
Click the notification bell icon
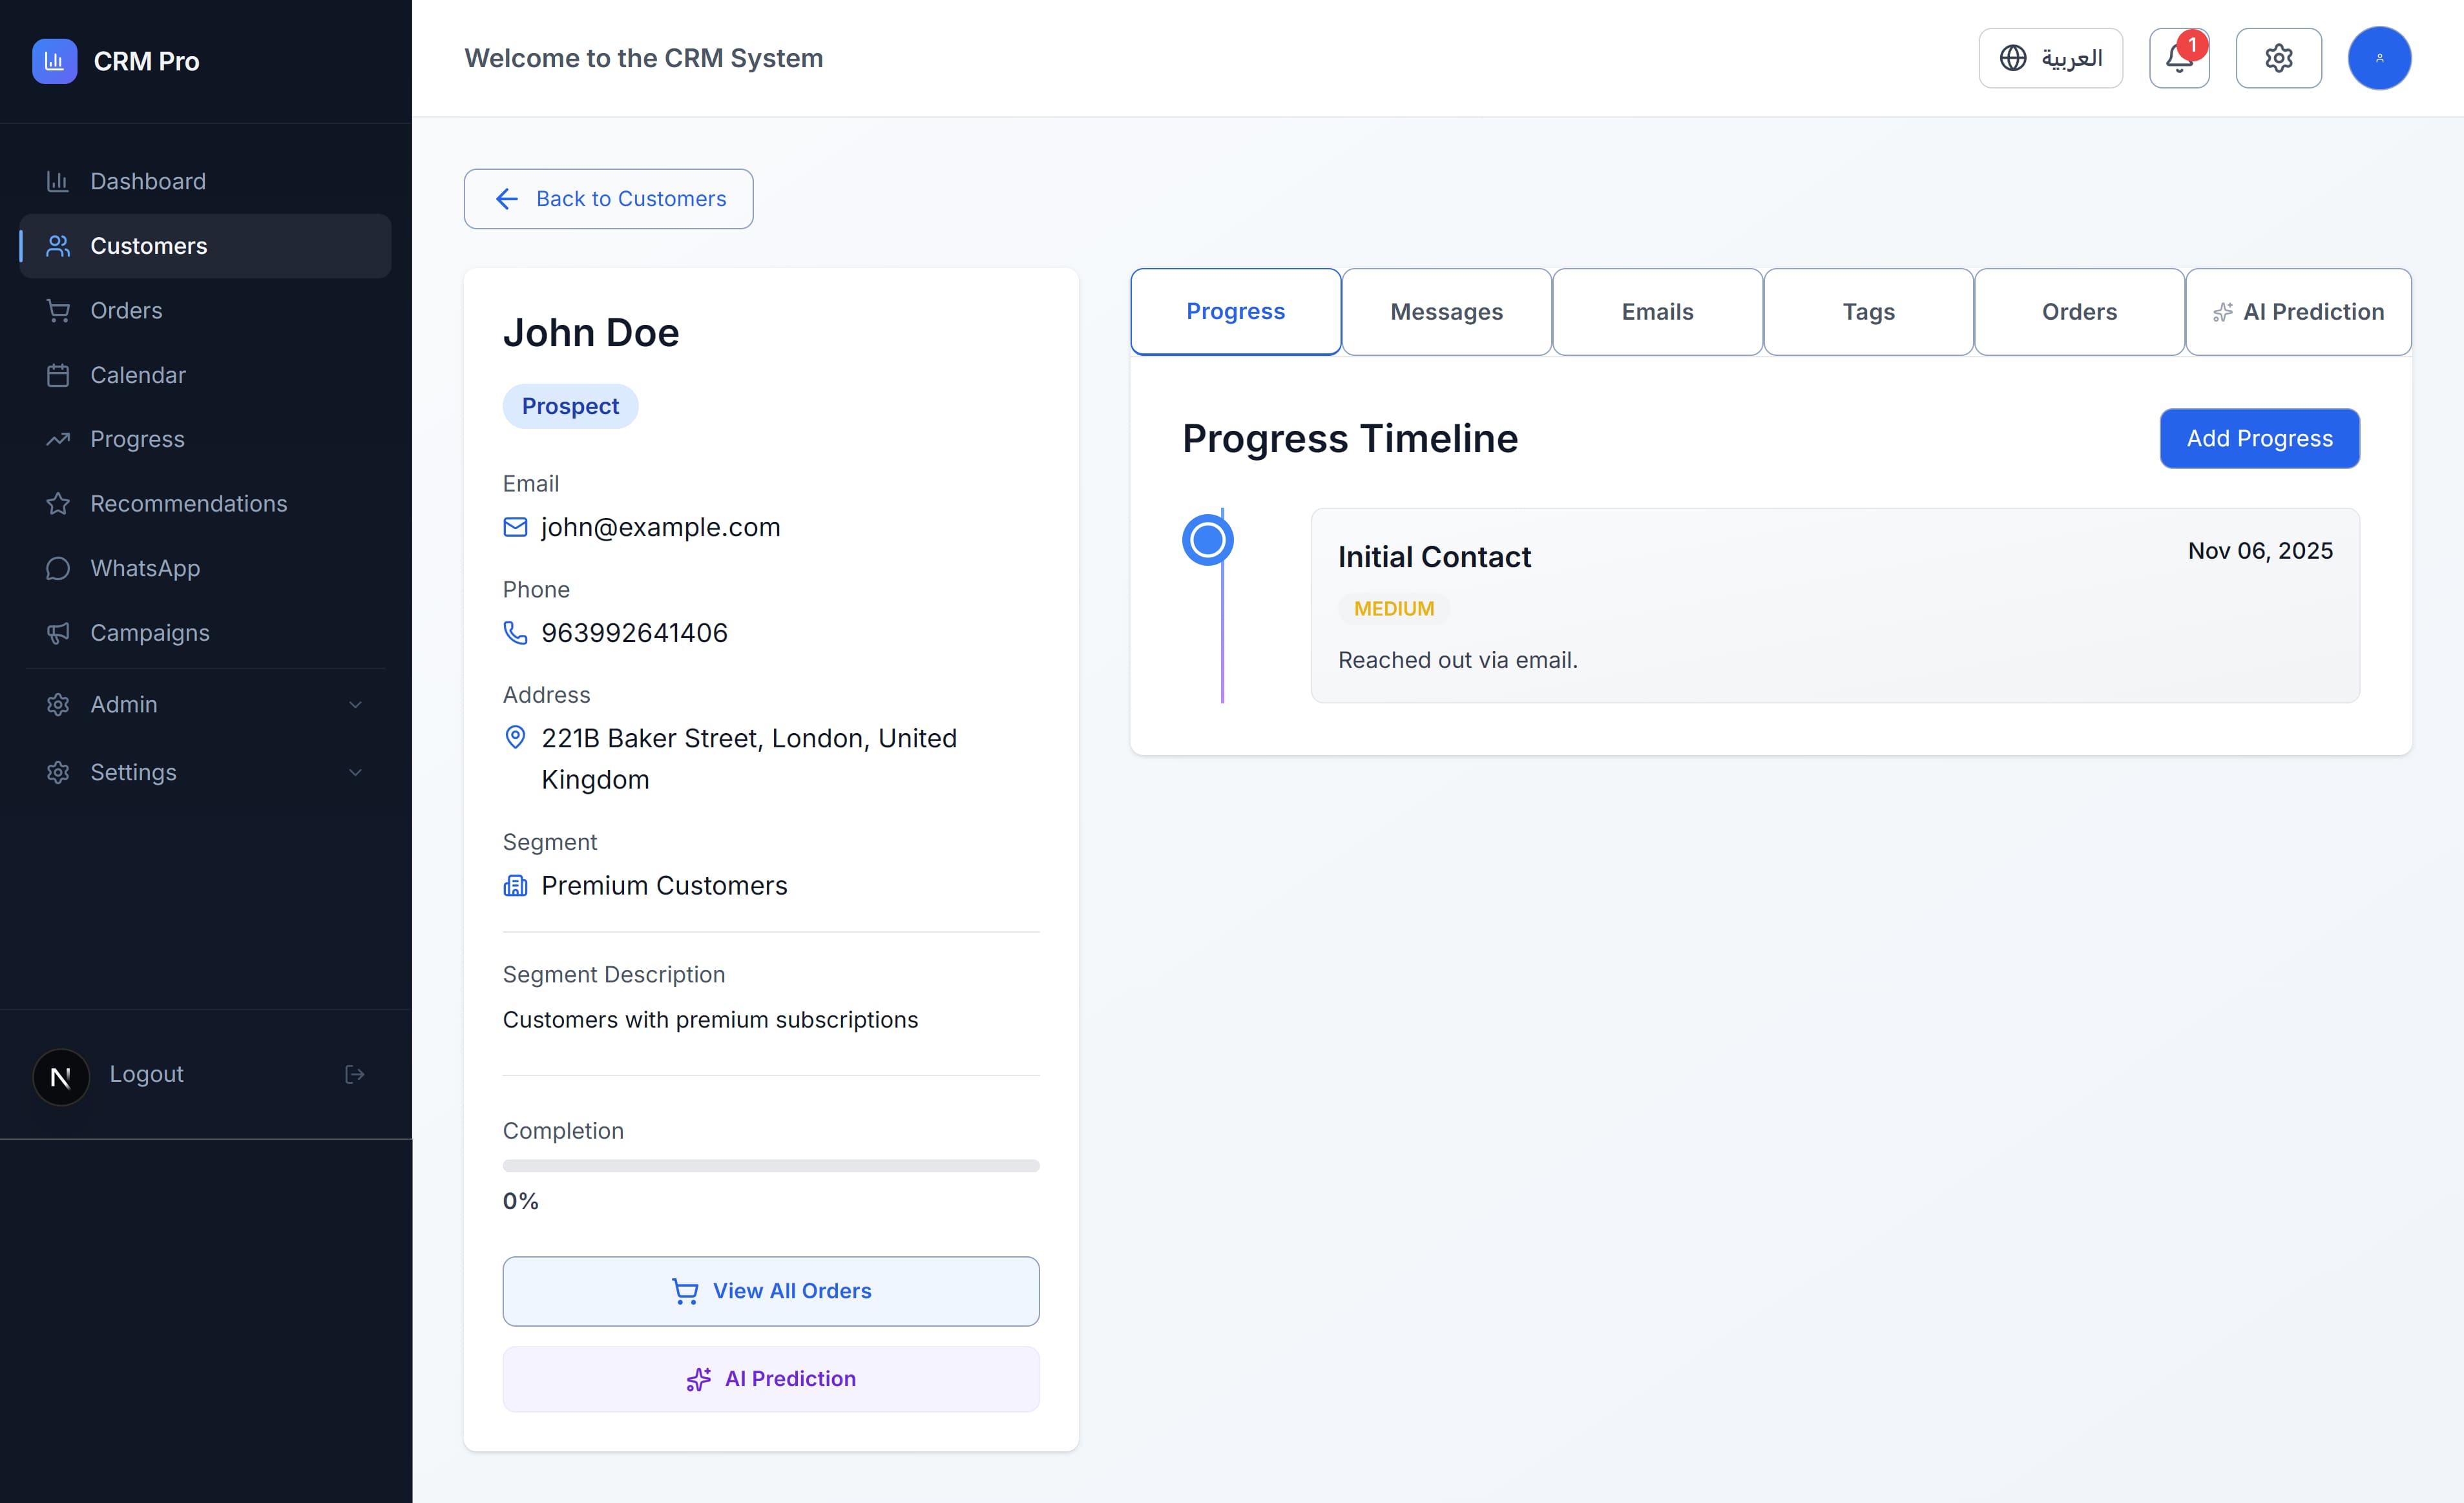2179,58
